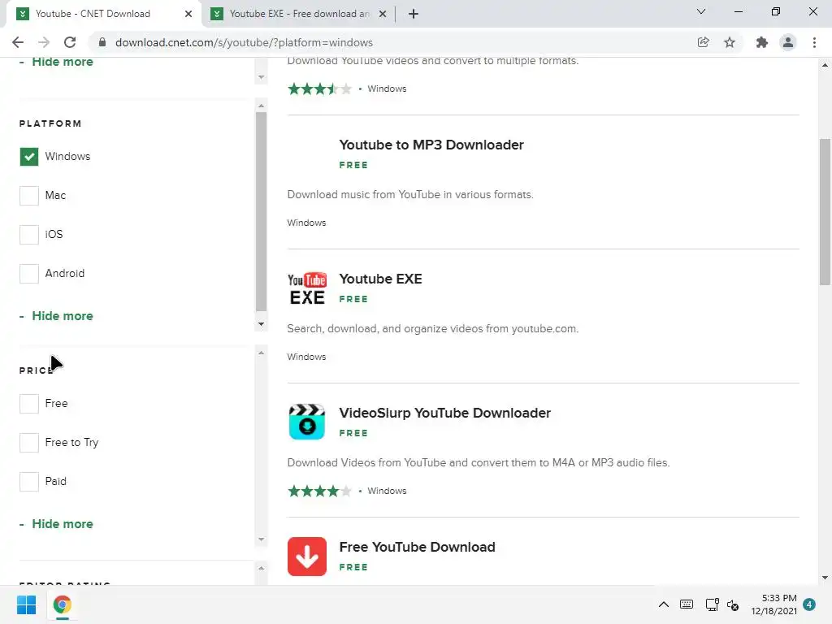Check the Free to Try price filter
The height and width of the screenshot is (624, 832).
coord(28,443)
